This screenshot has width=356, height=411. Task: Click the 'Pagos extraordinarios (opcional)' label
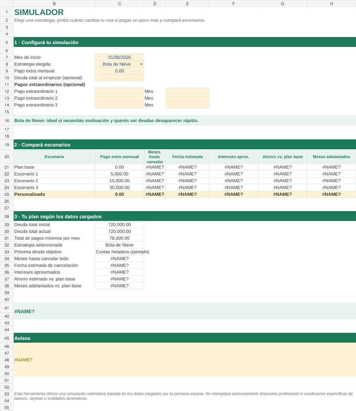pyautogui.click(x=50, y=85)
